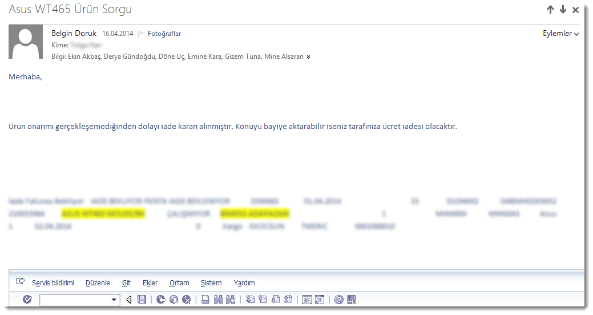Click the red Cancel icon in toolbar

click(186, 300)
